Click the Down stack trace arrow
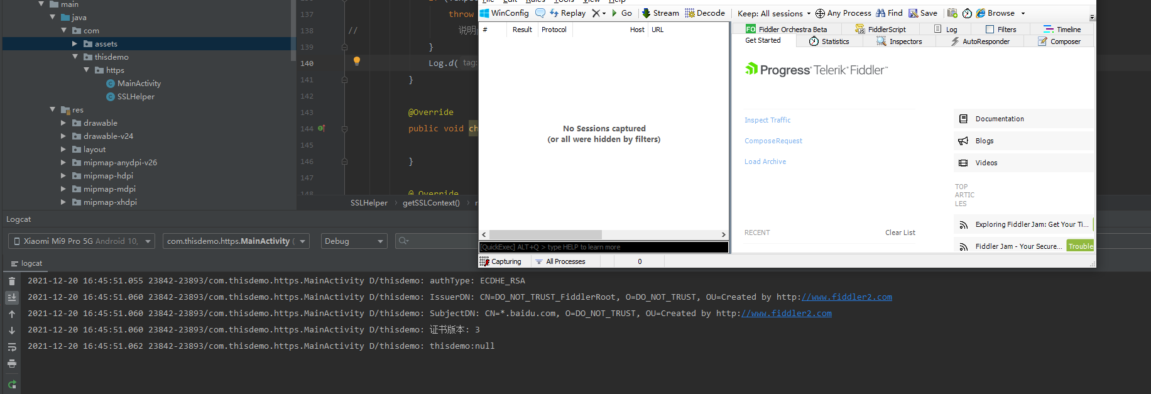Image resolution: width=1151 pixels, height=394 pixels. tap(11, 330)
